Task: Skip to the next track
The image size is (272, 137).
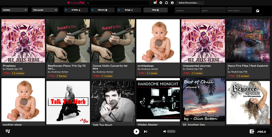Action: (x=146, y=132)
